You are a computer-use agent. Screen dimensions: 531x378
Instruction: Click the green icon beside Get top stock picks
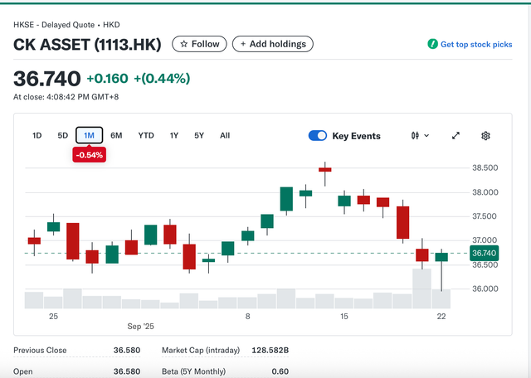[x=432, y=44]
